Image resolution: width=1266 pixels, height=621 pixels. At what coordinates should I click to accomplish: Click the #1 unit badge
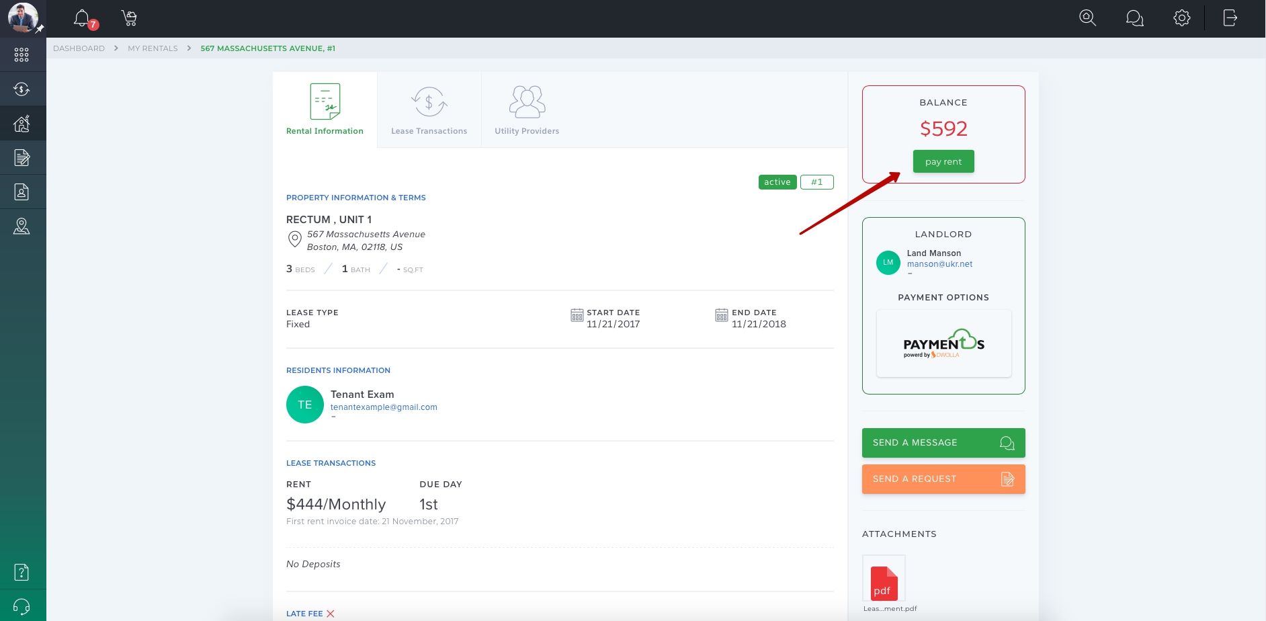[817, 182]
